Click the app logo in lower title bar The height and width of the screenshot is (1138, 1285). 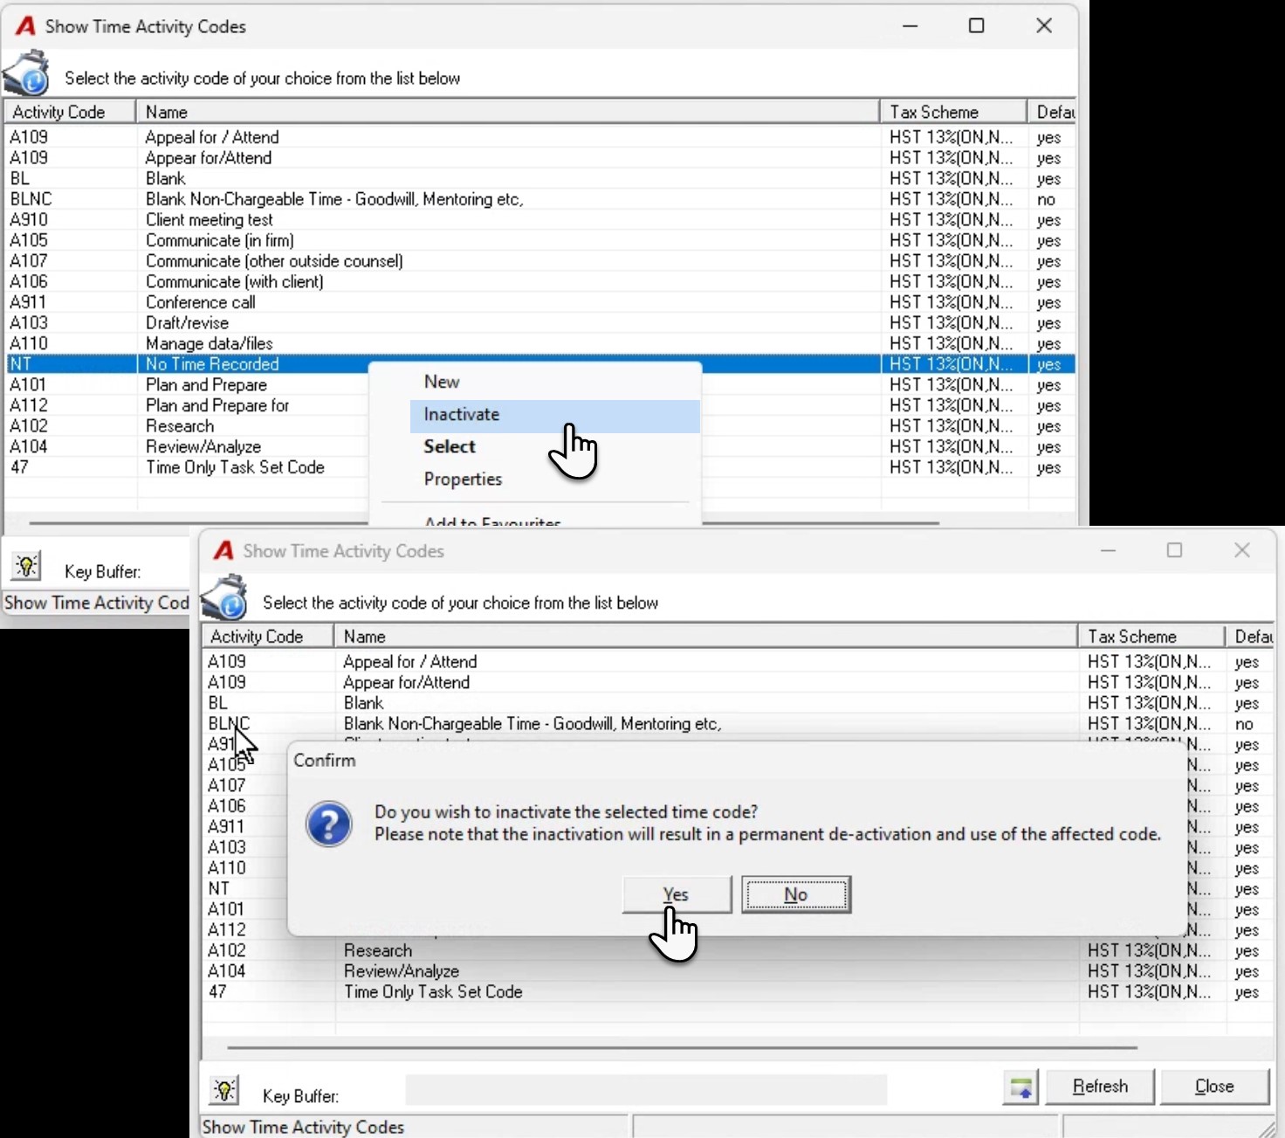pyautogui.click(x=223, y=550)
